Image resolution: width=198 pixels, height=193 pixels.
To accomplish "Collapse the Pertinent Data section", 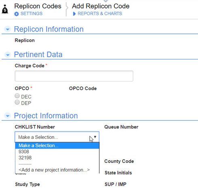I will pyautogui.click(x=8, y=55).
